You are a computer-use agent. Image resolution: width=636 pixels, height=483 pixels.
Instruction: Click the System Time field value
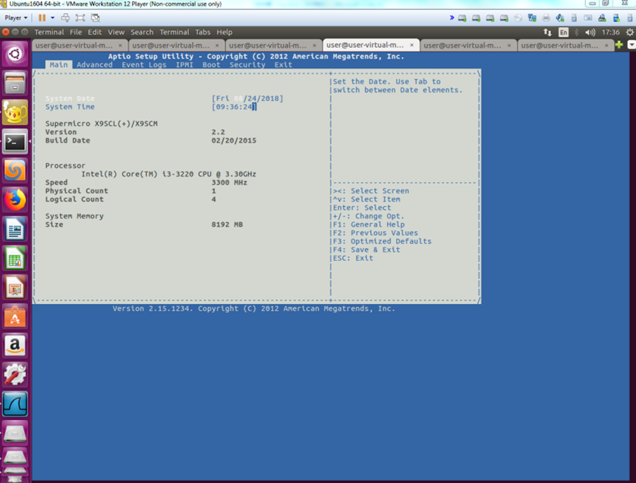pos(235,107)
